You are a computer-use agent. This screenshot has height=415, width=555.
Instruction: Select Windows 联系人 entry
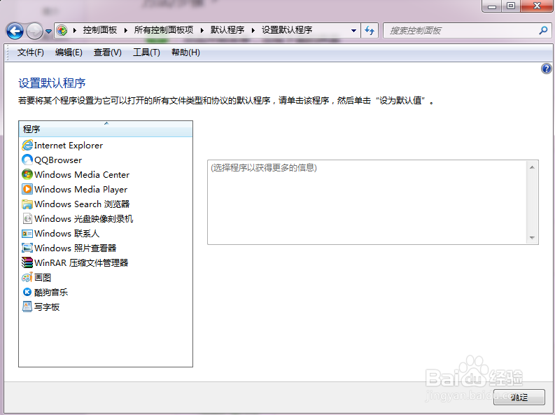pos(60,234)
